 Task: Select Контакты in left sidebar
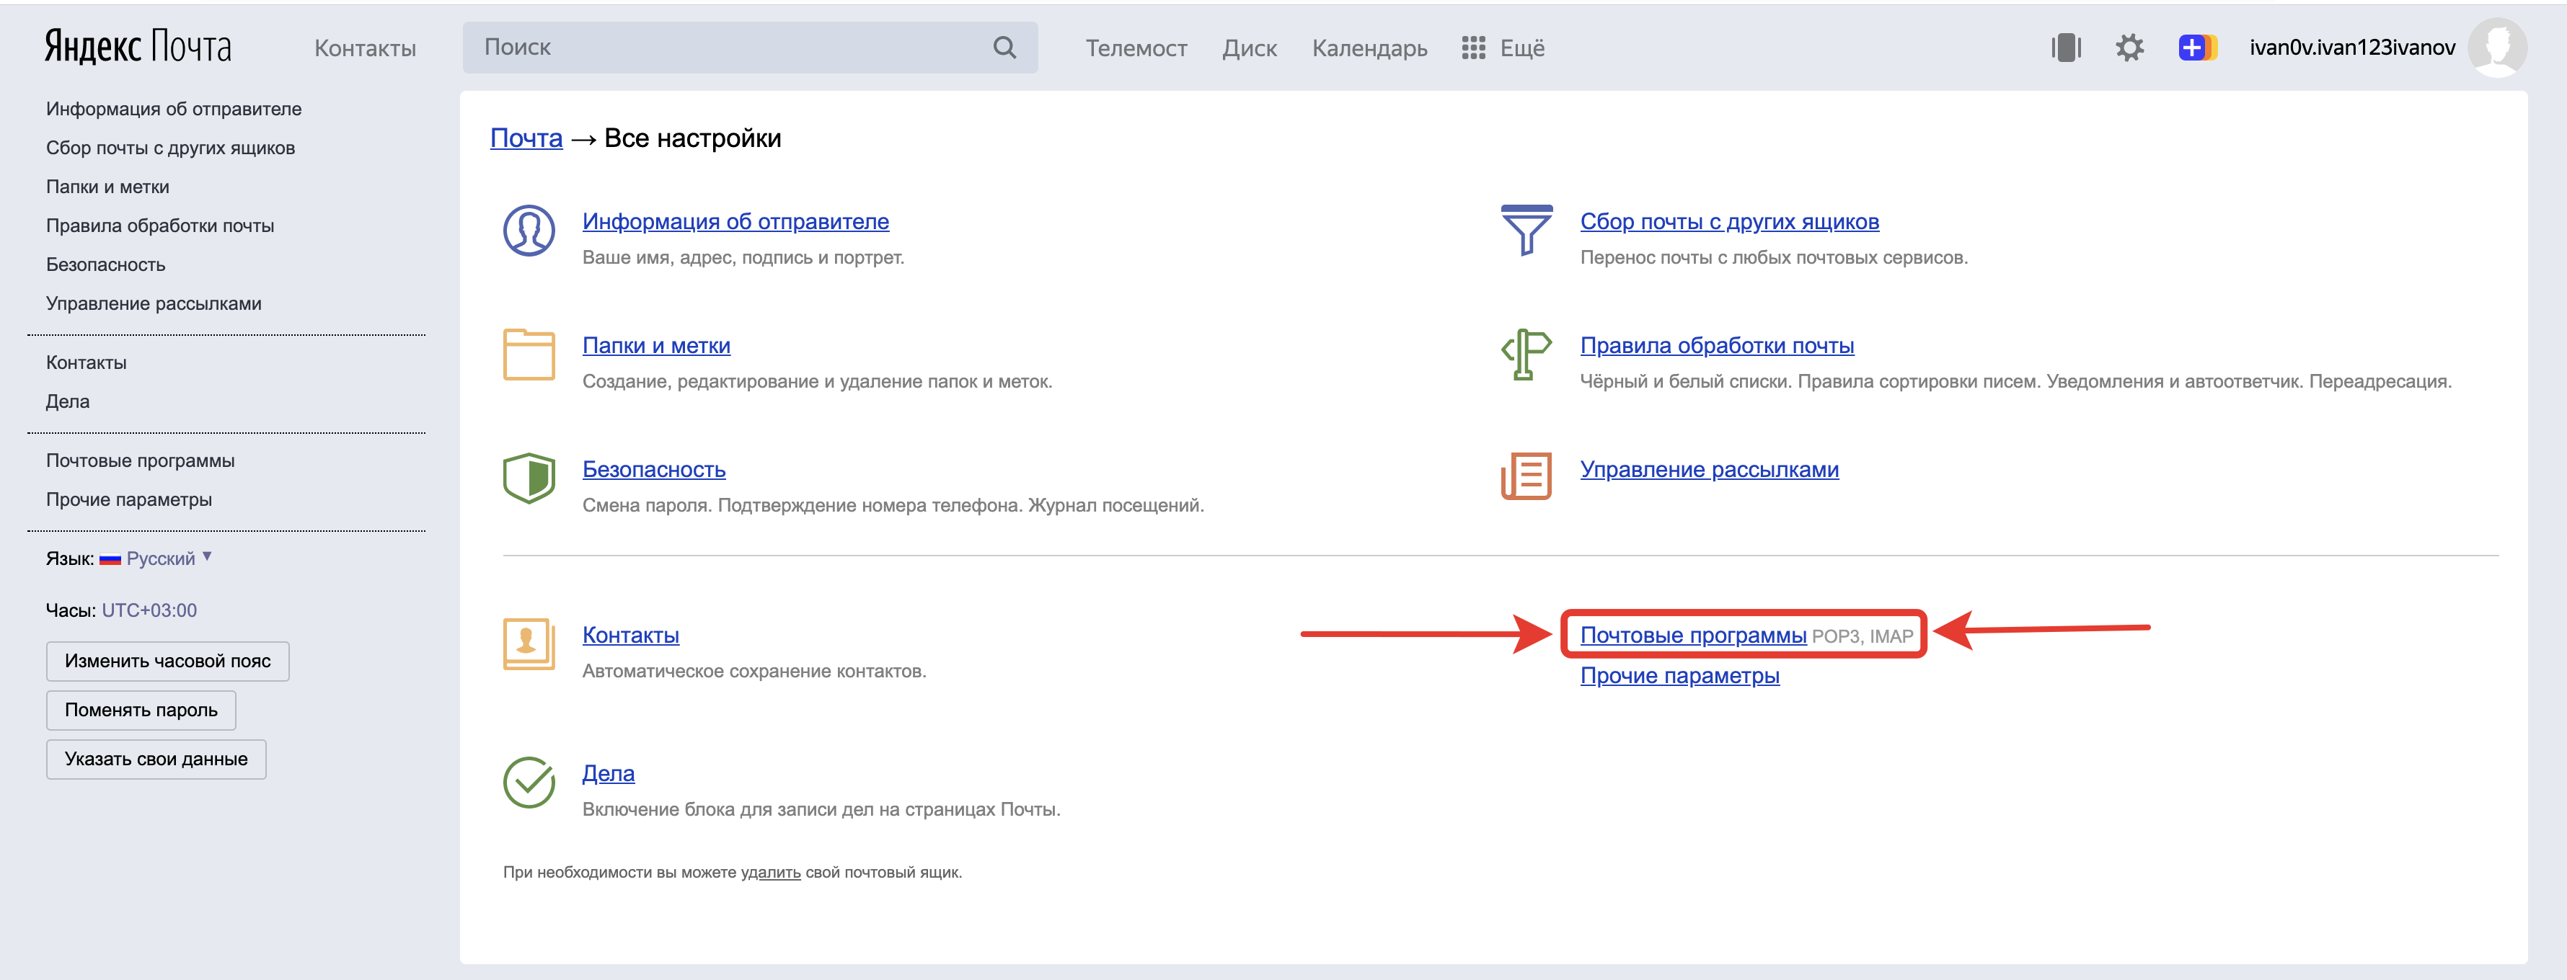(x=86, y=362)
